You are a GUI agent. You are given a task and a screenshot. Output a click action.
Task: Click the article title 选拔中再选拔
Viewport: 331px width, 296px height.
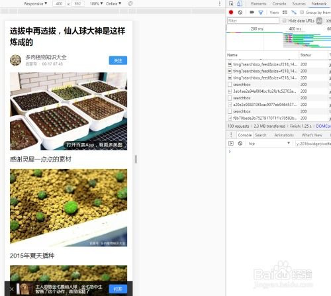(68, 36)
